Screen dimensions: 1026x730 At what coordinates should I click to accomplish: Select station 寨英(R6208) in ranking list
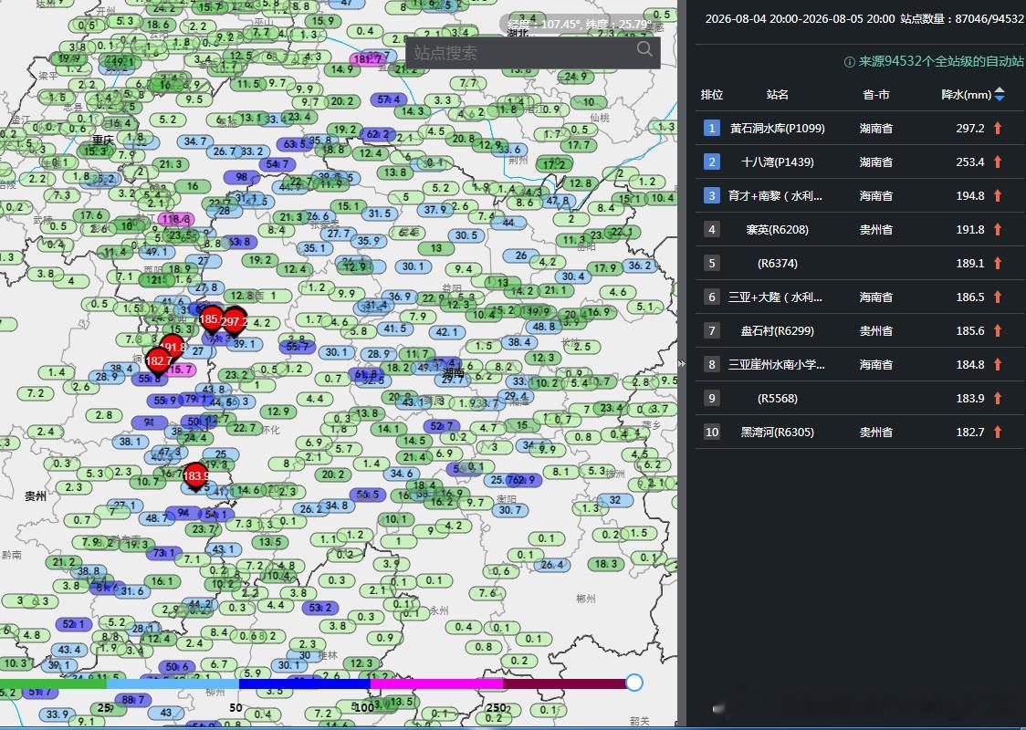tap(778, 230)
